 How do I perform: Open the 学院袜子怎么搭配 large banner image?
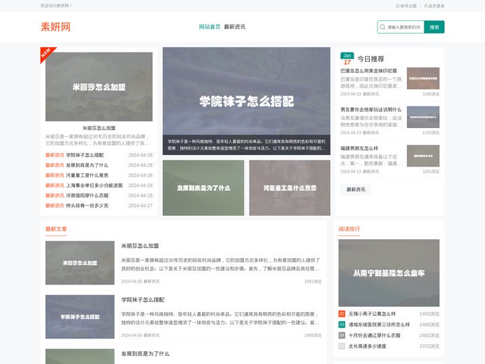(x=247, y=101)
